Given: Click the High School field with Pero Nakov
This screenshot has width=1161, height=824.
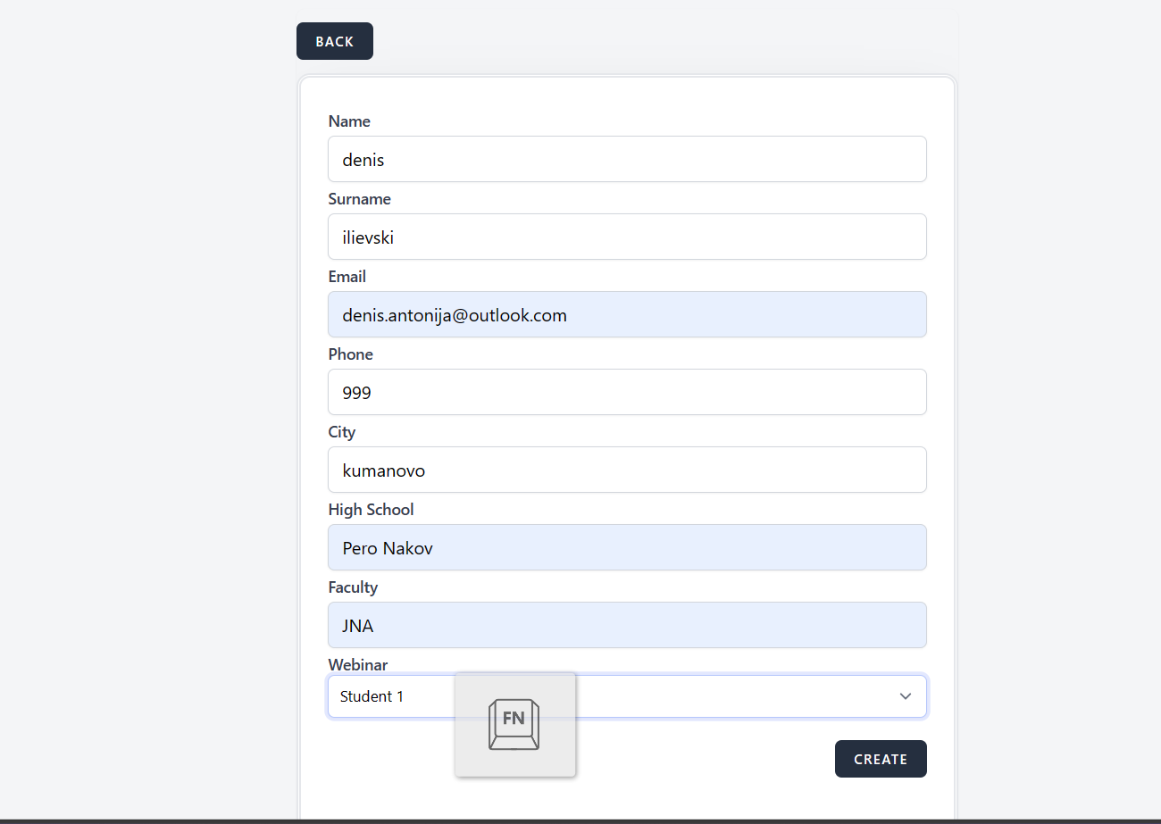Looking at the screenshot, I should click(627, 548).
